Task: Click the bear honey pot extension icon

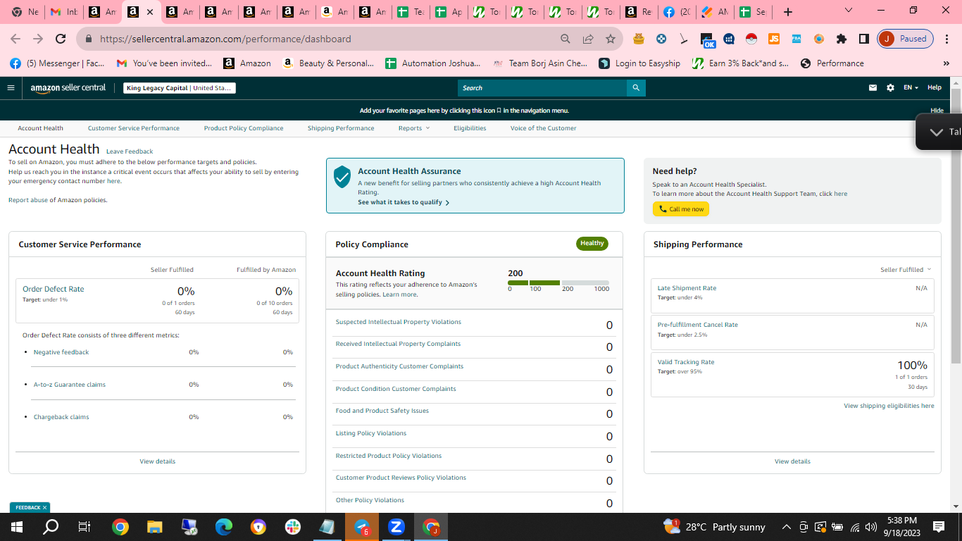Action: pyautogui.click(x=639, y=39)
